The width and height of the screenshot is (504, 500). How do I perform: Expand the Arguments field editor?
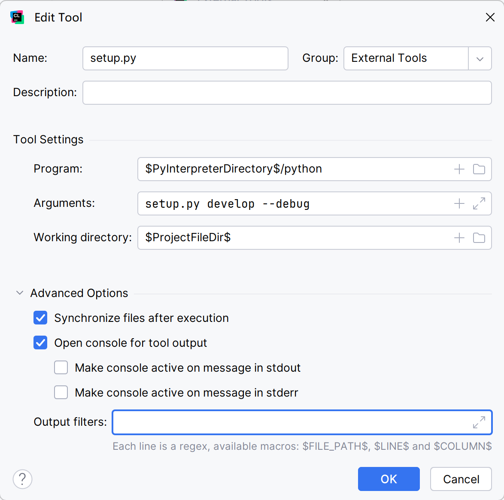point(479,203)
